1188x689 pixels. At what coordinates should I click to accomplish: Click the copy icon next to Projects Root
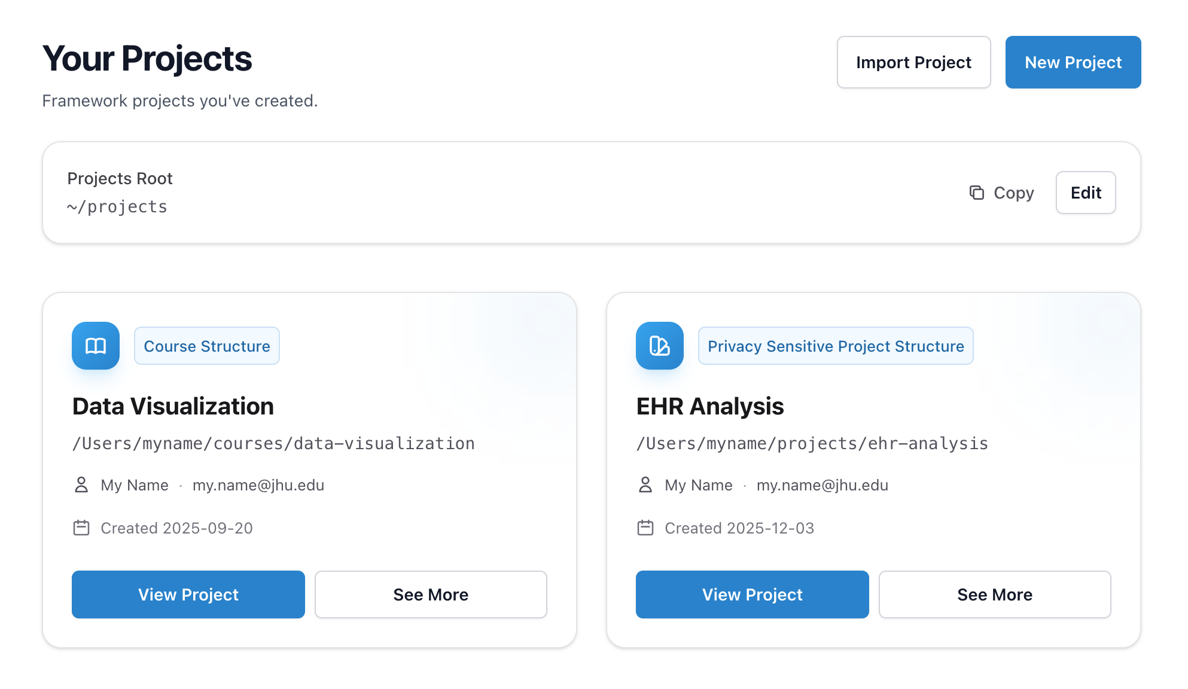tap(977, 193)
